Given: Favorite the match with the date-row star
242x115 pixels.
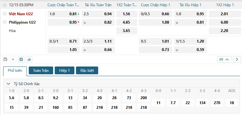Looking at the screenshot, I should [5, 5].
